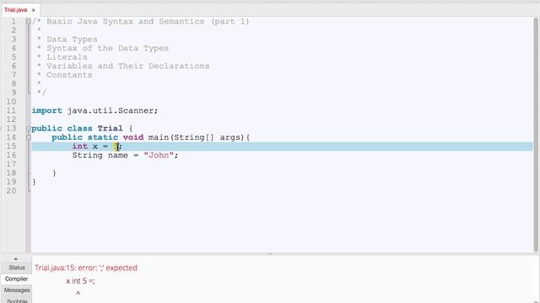Switch to the Trial.java tab

pos(15,10)
